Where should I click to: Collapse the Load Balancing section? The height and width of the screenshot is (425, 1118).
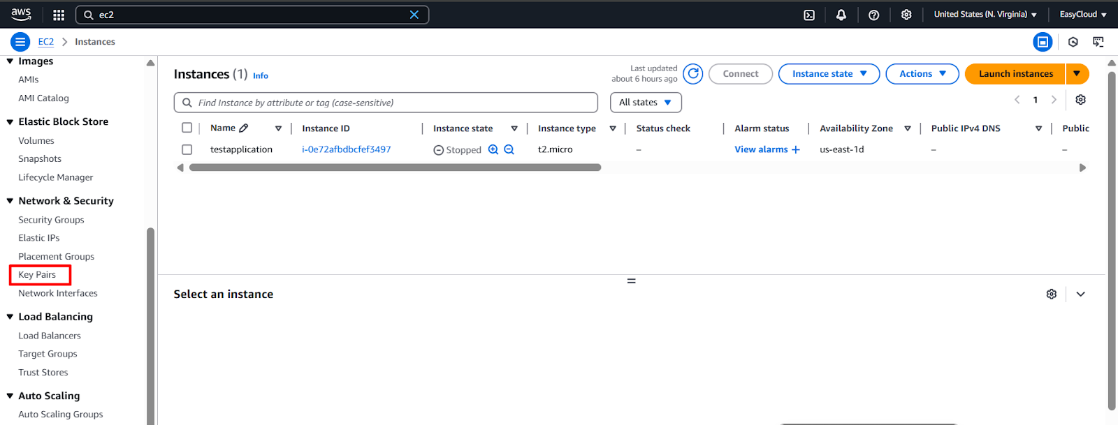[x=10, y=317]
